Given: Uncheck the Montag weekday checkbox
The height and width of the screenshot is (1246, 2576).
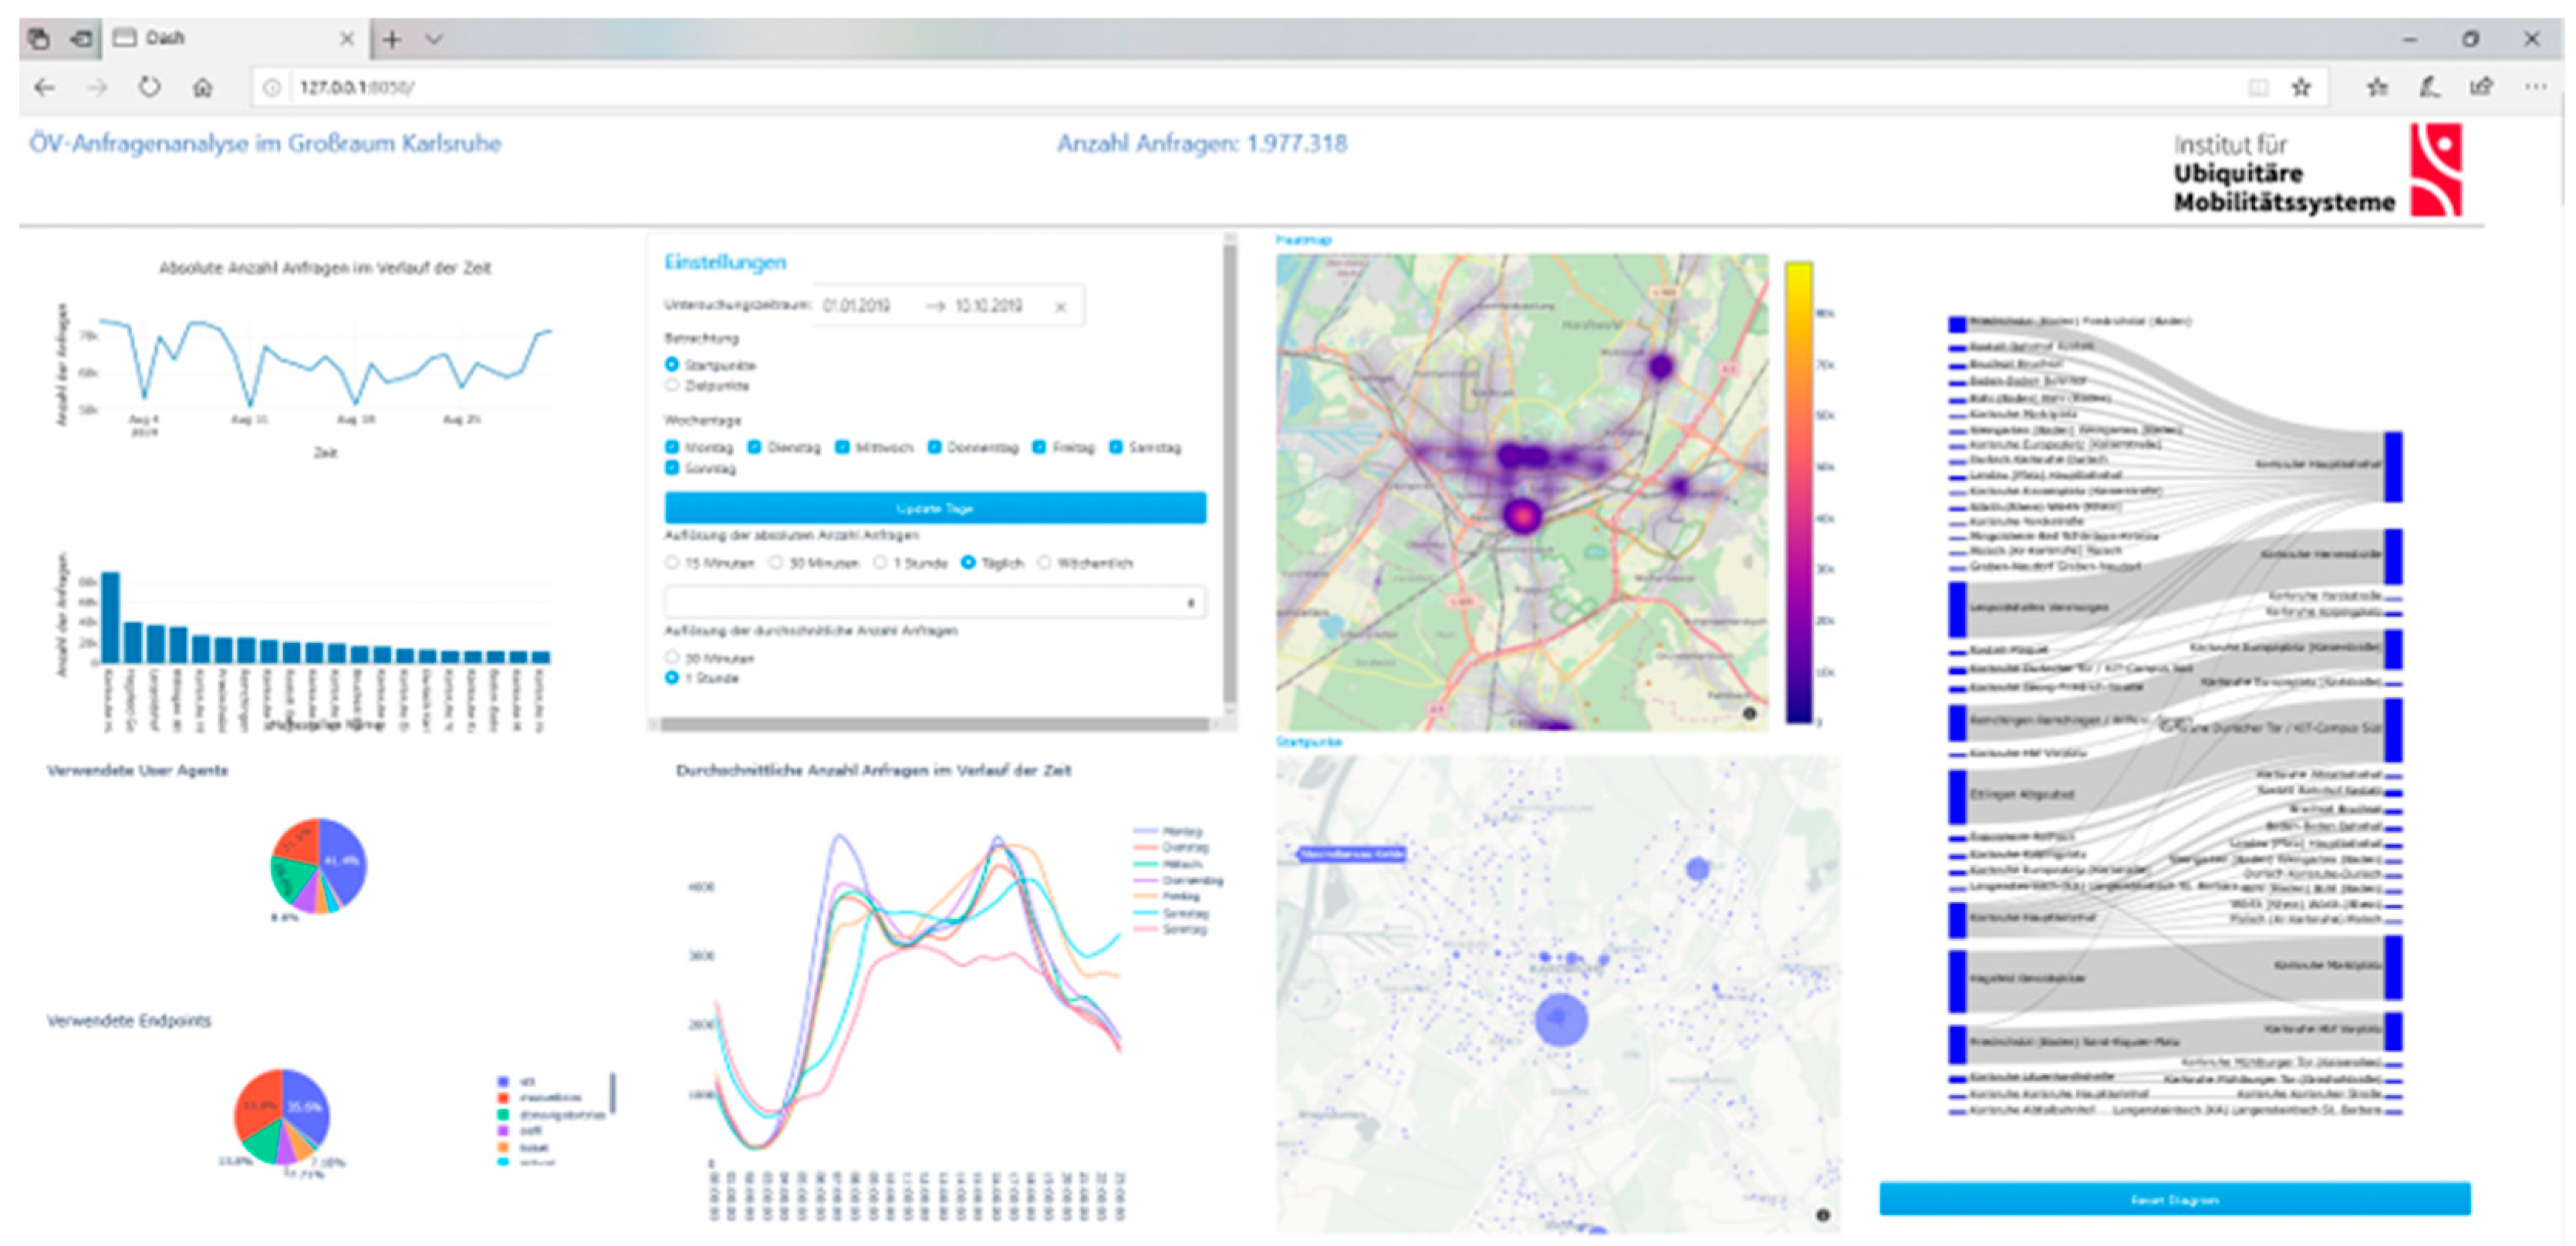Looking at the screenshot, I should click(672, 446).
